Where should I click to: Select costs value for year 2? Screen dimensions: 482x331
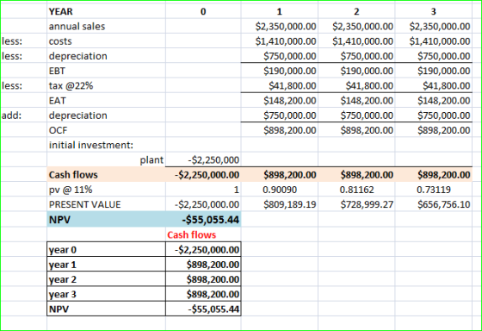pos(362,41)
